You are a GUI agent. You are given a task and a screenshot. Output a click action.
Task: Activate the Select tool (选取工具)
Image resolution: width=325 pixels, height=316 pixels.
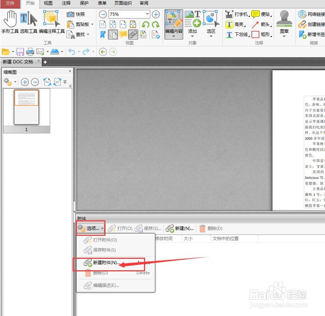pyautogui.click(x=28, y=22)
